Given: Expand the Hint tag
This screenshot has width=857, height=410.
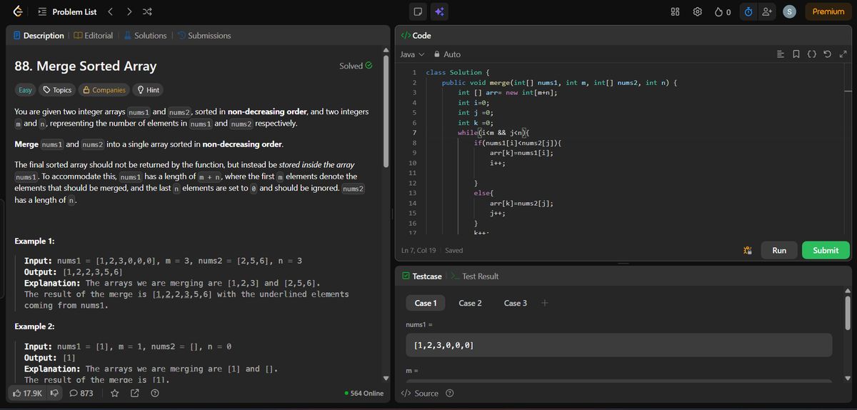Looking at the screenshot, I should 148,90.
